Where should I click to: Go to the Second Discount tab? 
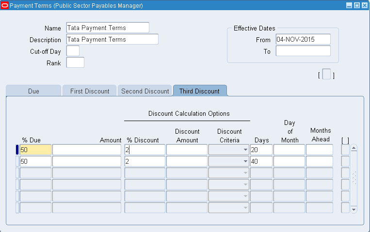[x=145, y=91]
